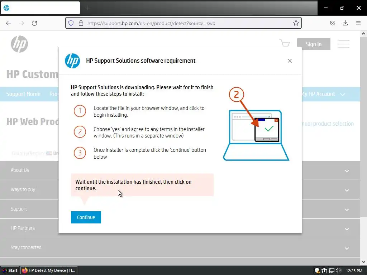Click the scrollbar down arrow
This screenshot has width=367, height=275.
pyautogui.click(x=363, y=262)
